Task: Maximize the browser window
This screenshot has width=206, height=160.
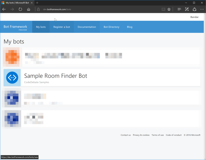Action: pyautogui.click(x=194, y=3)
